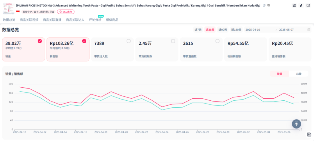Image resolution: width=314 pixels, height=141 pixels.
Task: Check the 带货视频数 metric checkbox
Action: [173, 41]
